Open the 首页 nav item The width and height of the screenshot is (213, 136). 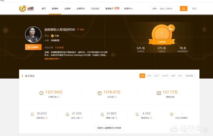pos(44,9)
